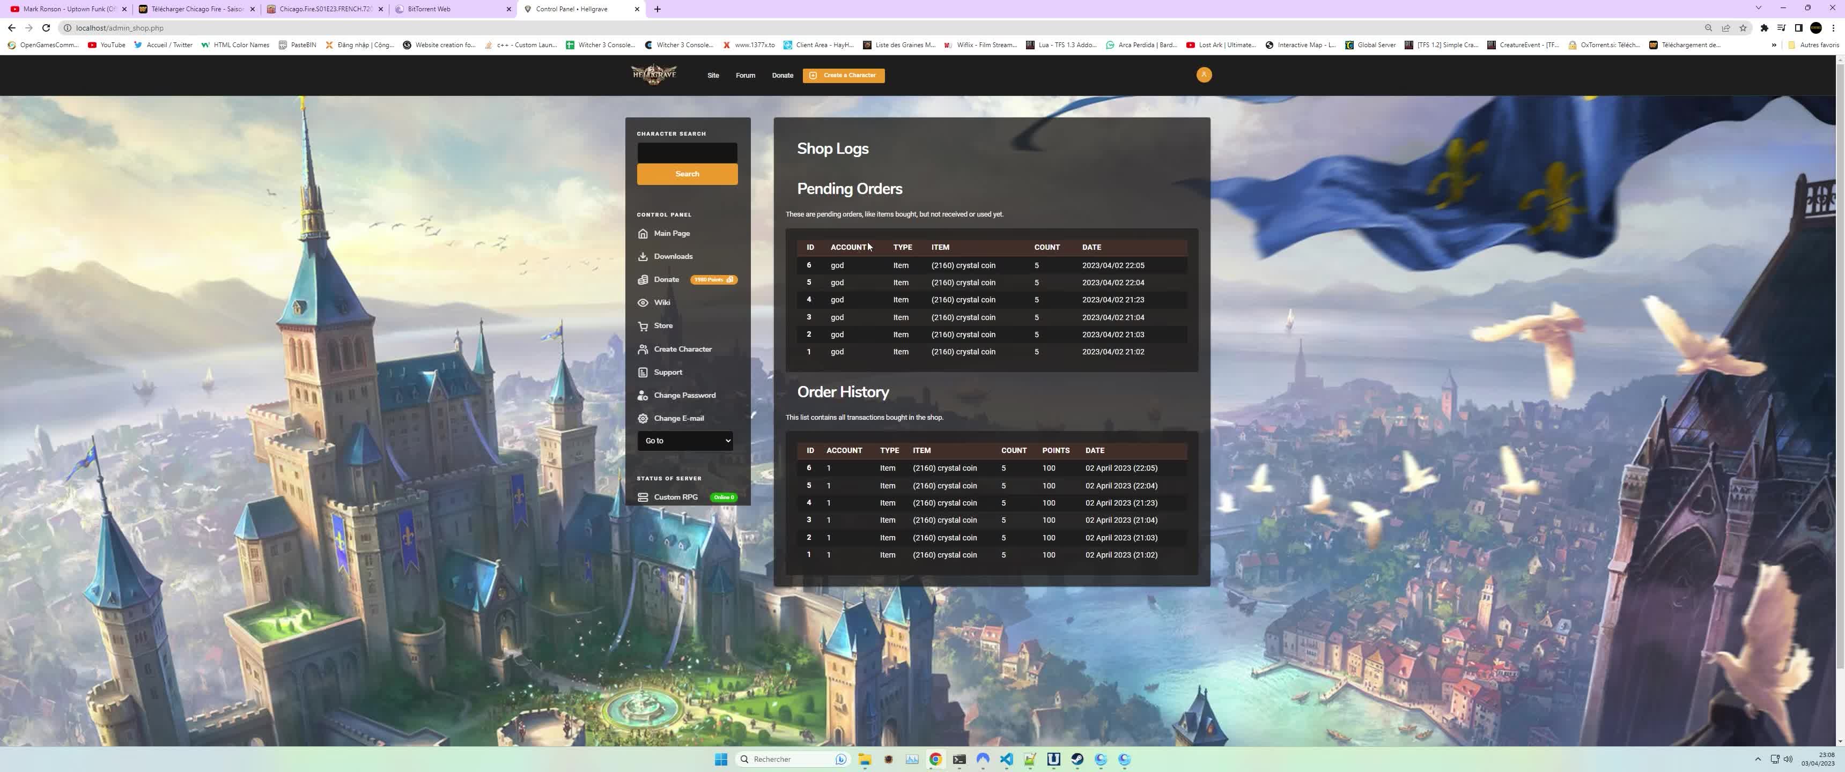
Task: Expand the Go to dropdown
Action: [x=685, y=441]
